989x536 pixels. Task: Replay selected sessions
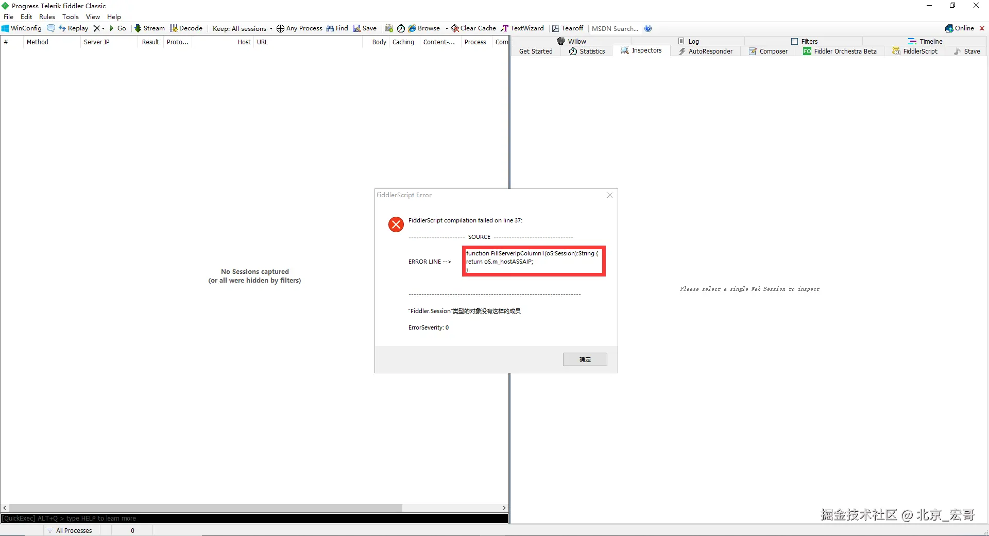tap(74, 28)
